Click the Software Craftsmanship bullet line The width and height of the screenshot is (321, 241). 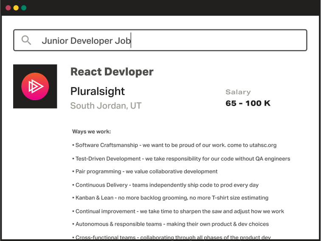pos(174,145)
